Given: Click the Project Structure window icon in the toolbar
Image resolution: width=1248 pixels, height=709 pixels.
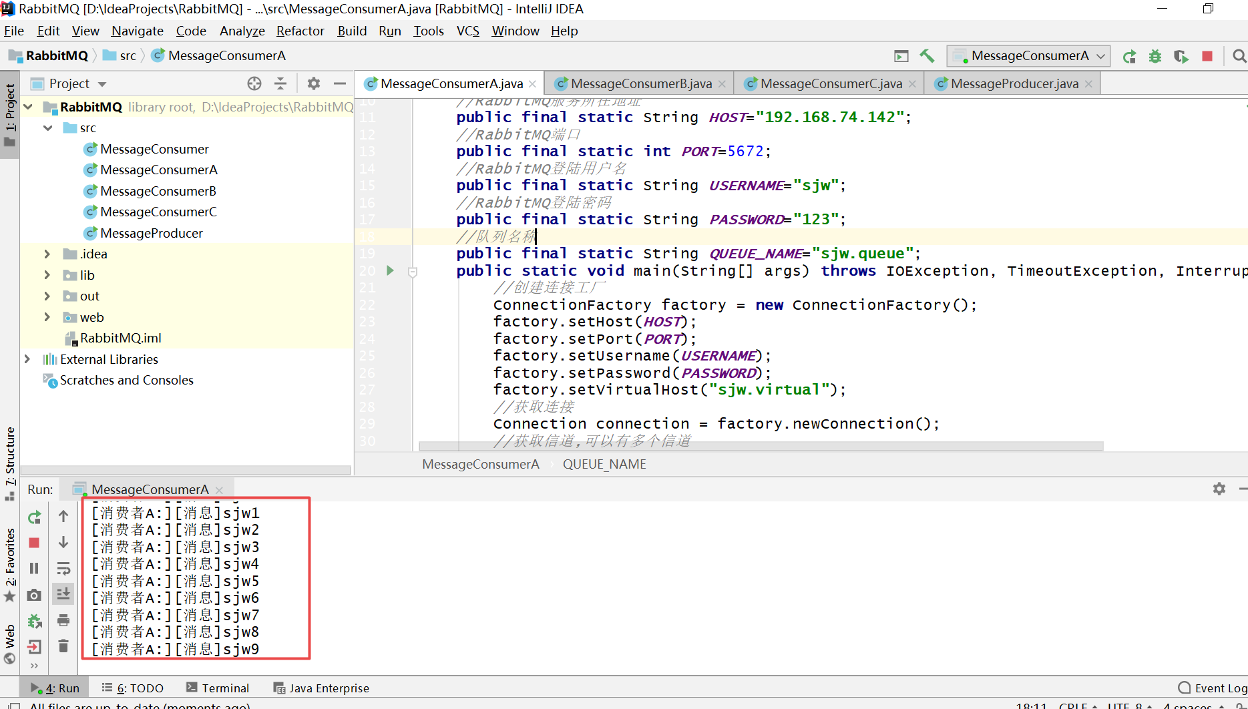Looking at the screenshot, I should coord(901,56).
